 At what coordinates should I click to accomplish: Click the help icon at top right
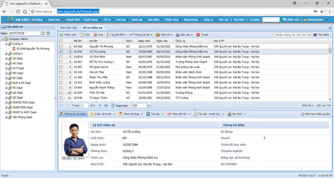(330, 28)
